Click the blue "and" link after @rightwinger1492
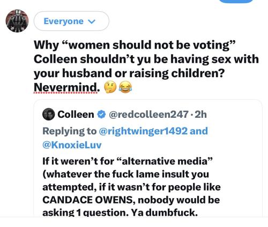This screenshot has width=268, height=227. click(x=199, y=131)
